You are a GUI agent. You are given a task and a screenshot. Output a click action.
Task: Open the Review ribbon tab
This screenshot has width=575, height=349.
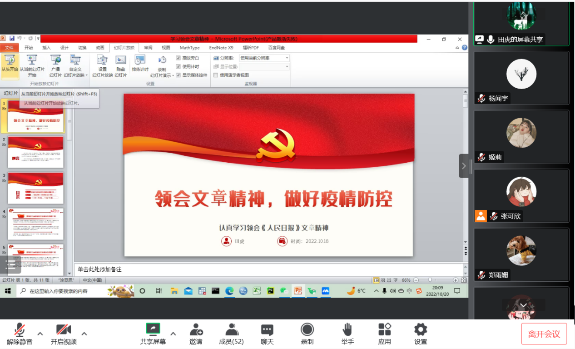click(148, 48)
